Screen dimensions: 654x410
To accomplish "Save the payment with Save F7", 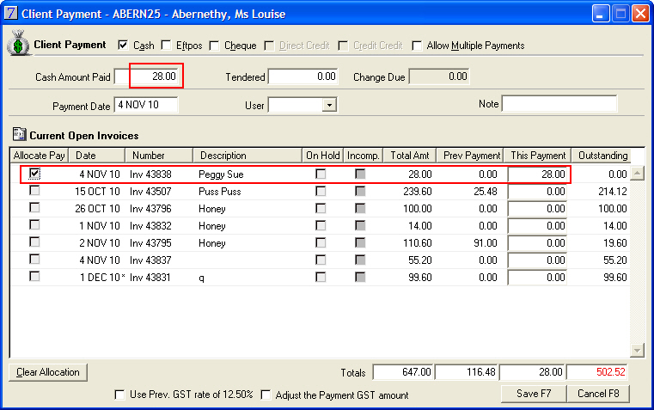I will point(534,394).
